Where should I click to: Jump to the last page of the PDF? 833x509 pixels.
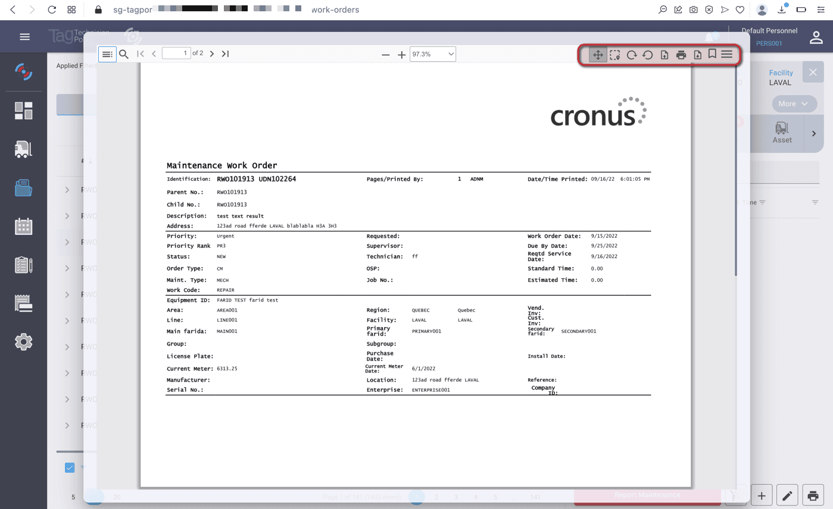[x=225, y=54]
